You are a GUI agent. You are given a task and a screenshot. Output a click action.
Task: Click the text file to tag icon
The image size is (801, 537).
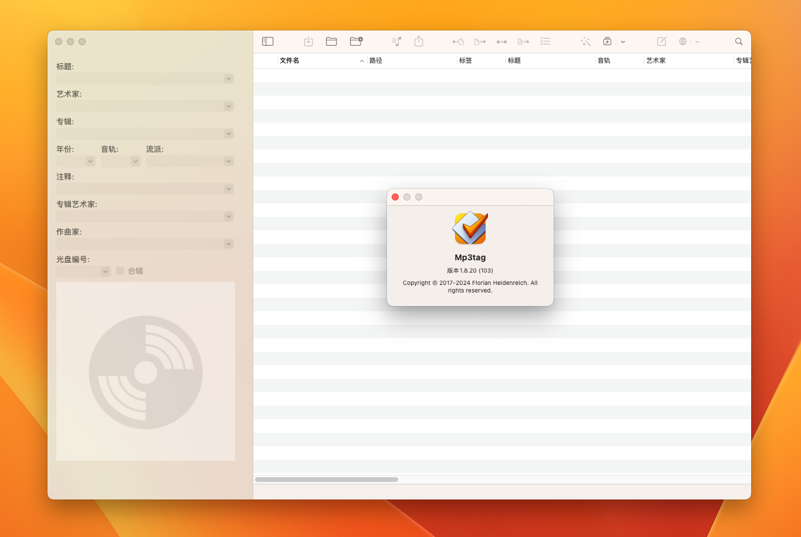click(523, 42)
